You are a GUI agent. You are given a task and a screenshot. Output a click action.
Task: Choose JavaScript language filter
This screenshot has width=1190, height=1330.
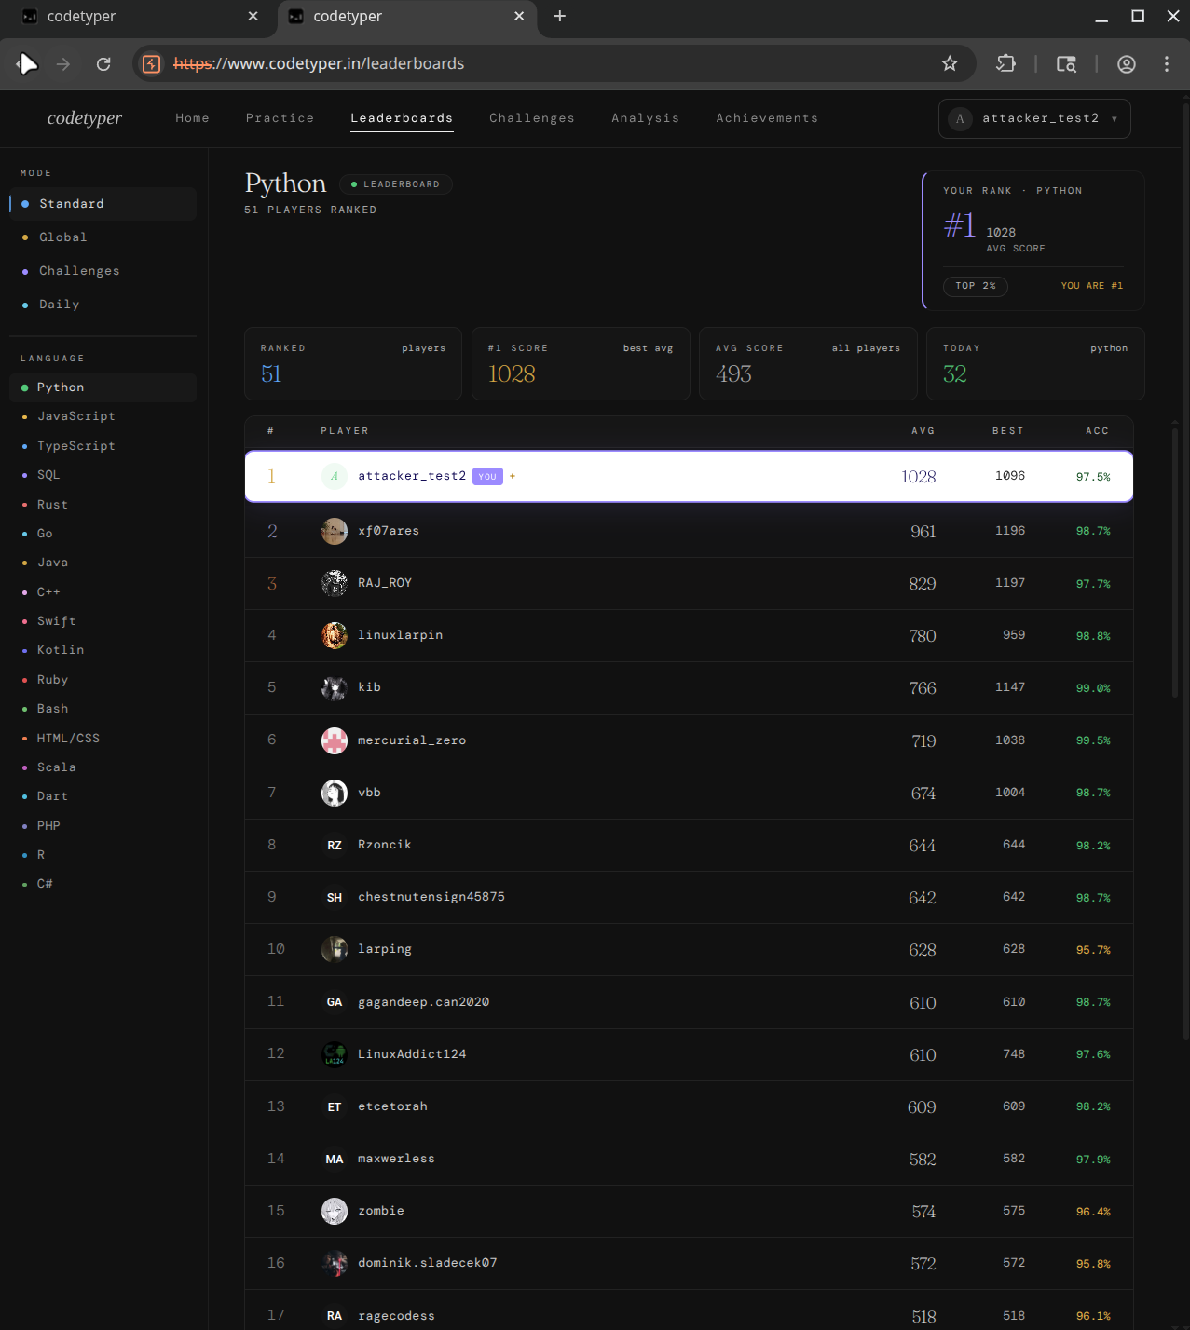103,416
